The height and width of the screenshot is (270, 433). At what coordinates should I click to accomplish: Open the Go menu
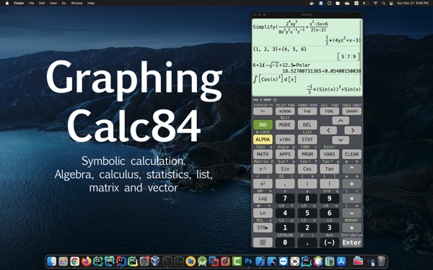[64, 3]
